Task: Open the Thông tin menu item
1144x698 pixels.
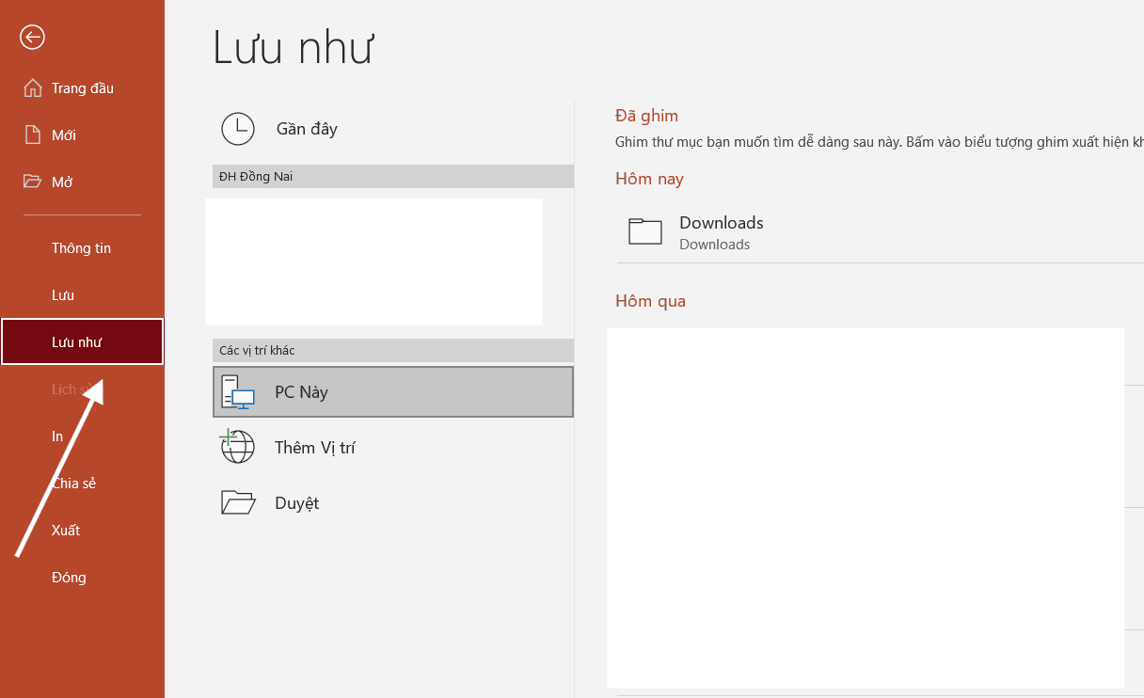Action: [81, 248]
